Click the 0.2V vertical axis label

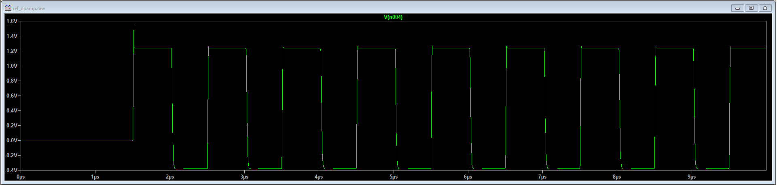click(12, 125)
